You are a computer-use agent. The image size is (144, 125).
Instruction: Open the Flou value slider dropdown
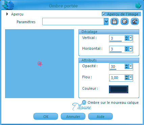point(130,77)
